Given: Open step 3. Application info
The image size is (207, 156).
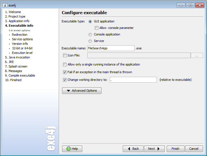Looking at the screenshot, I should [x=17, y=21].
